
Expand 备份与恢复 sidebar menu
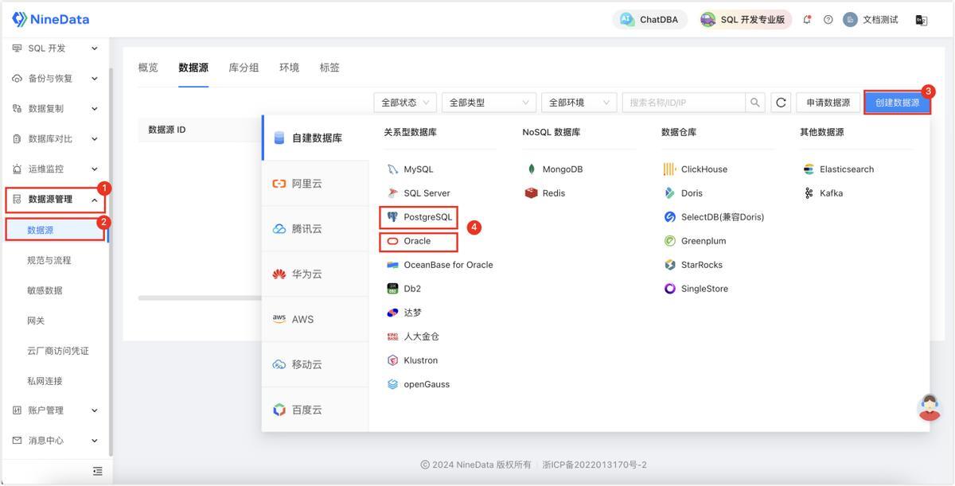point(55,79)
